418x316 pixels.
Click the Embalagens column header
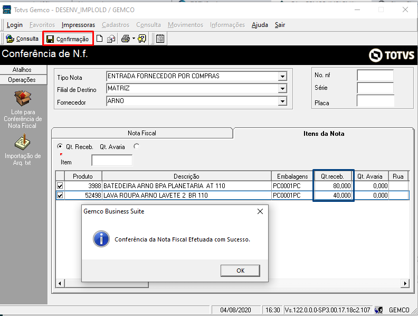pos(292,176)
